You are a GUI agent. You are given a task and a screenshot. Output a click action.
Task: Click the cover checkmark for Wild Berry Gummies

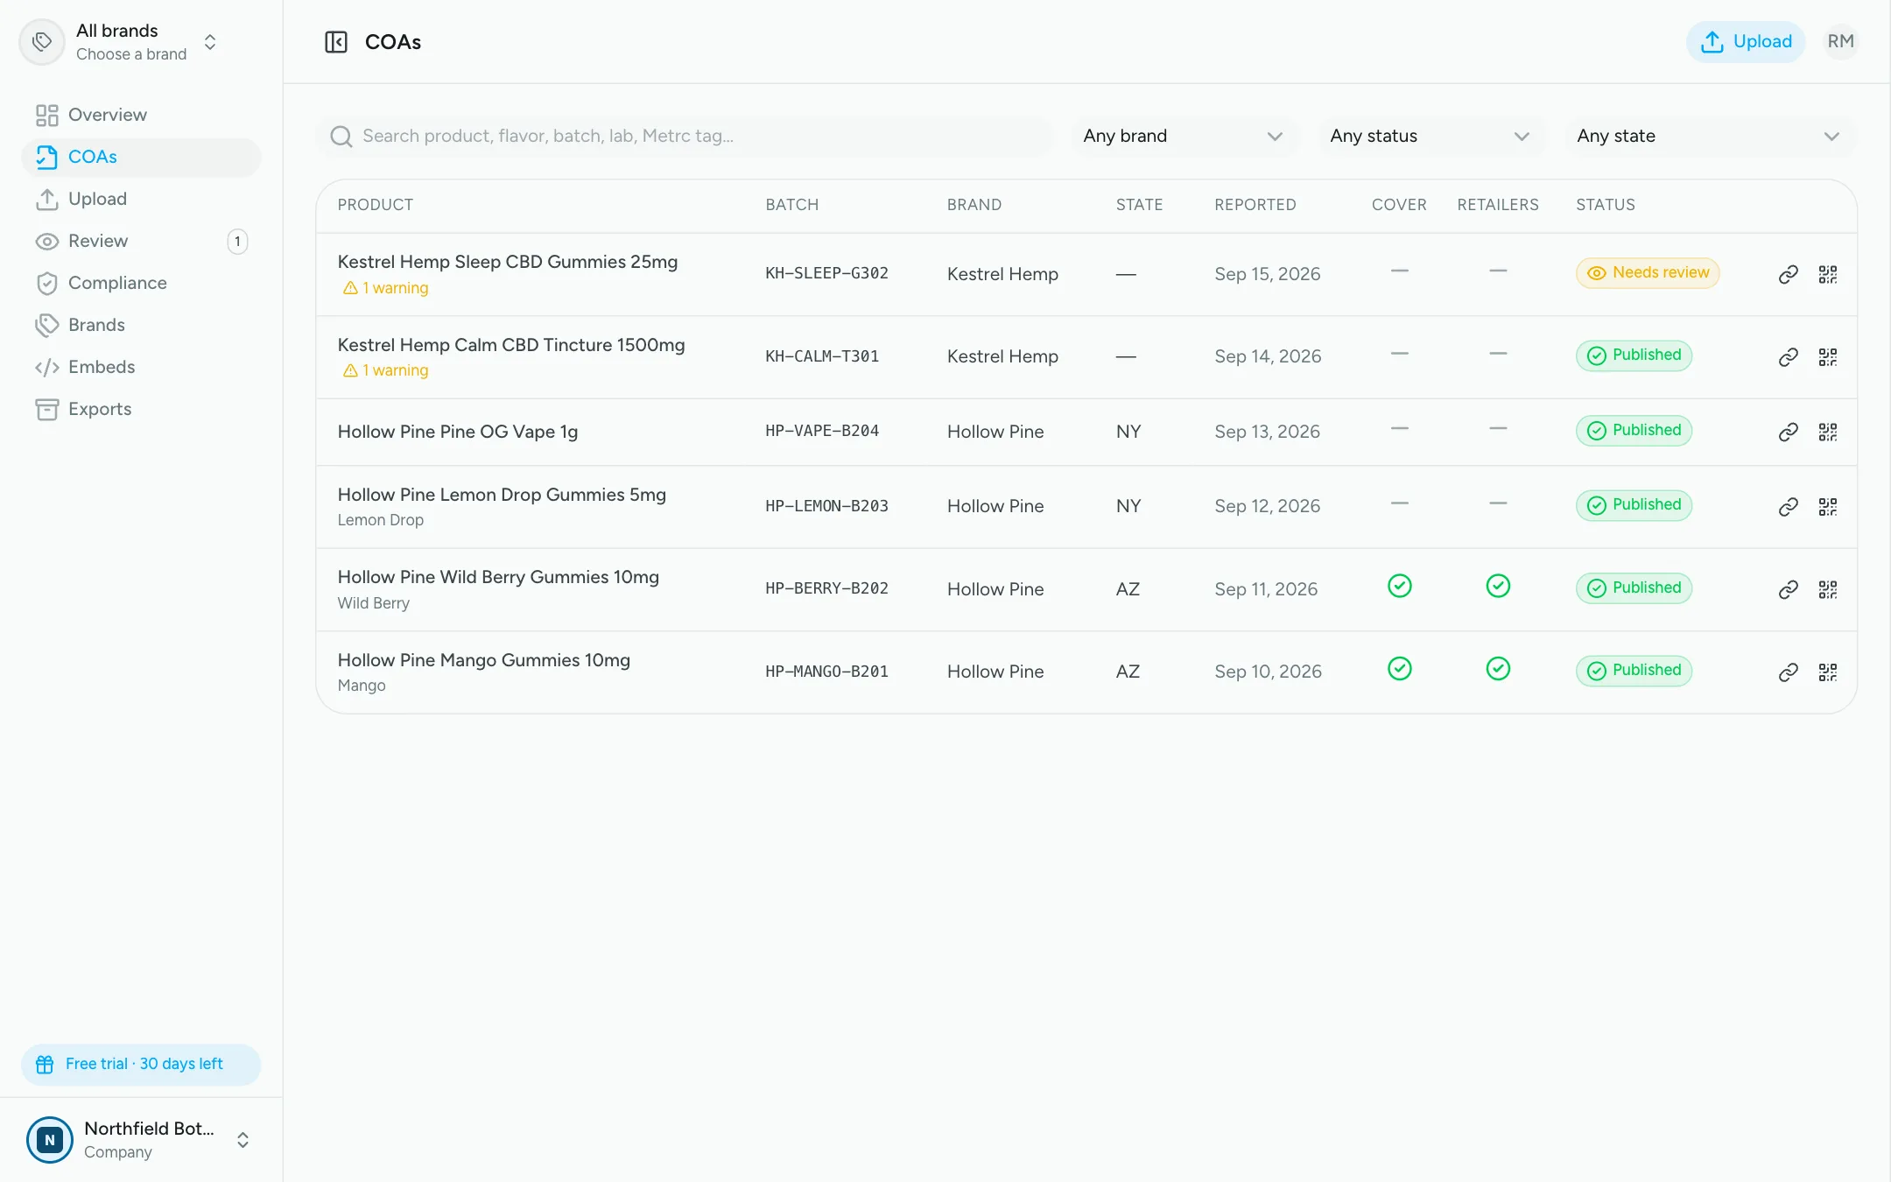click(x=1400, y=586)
